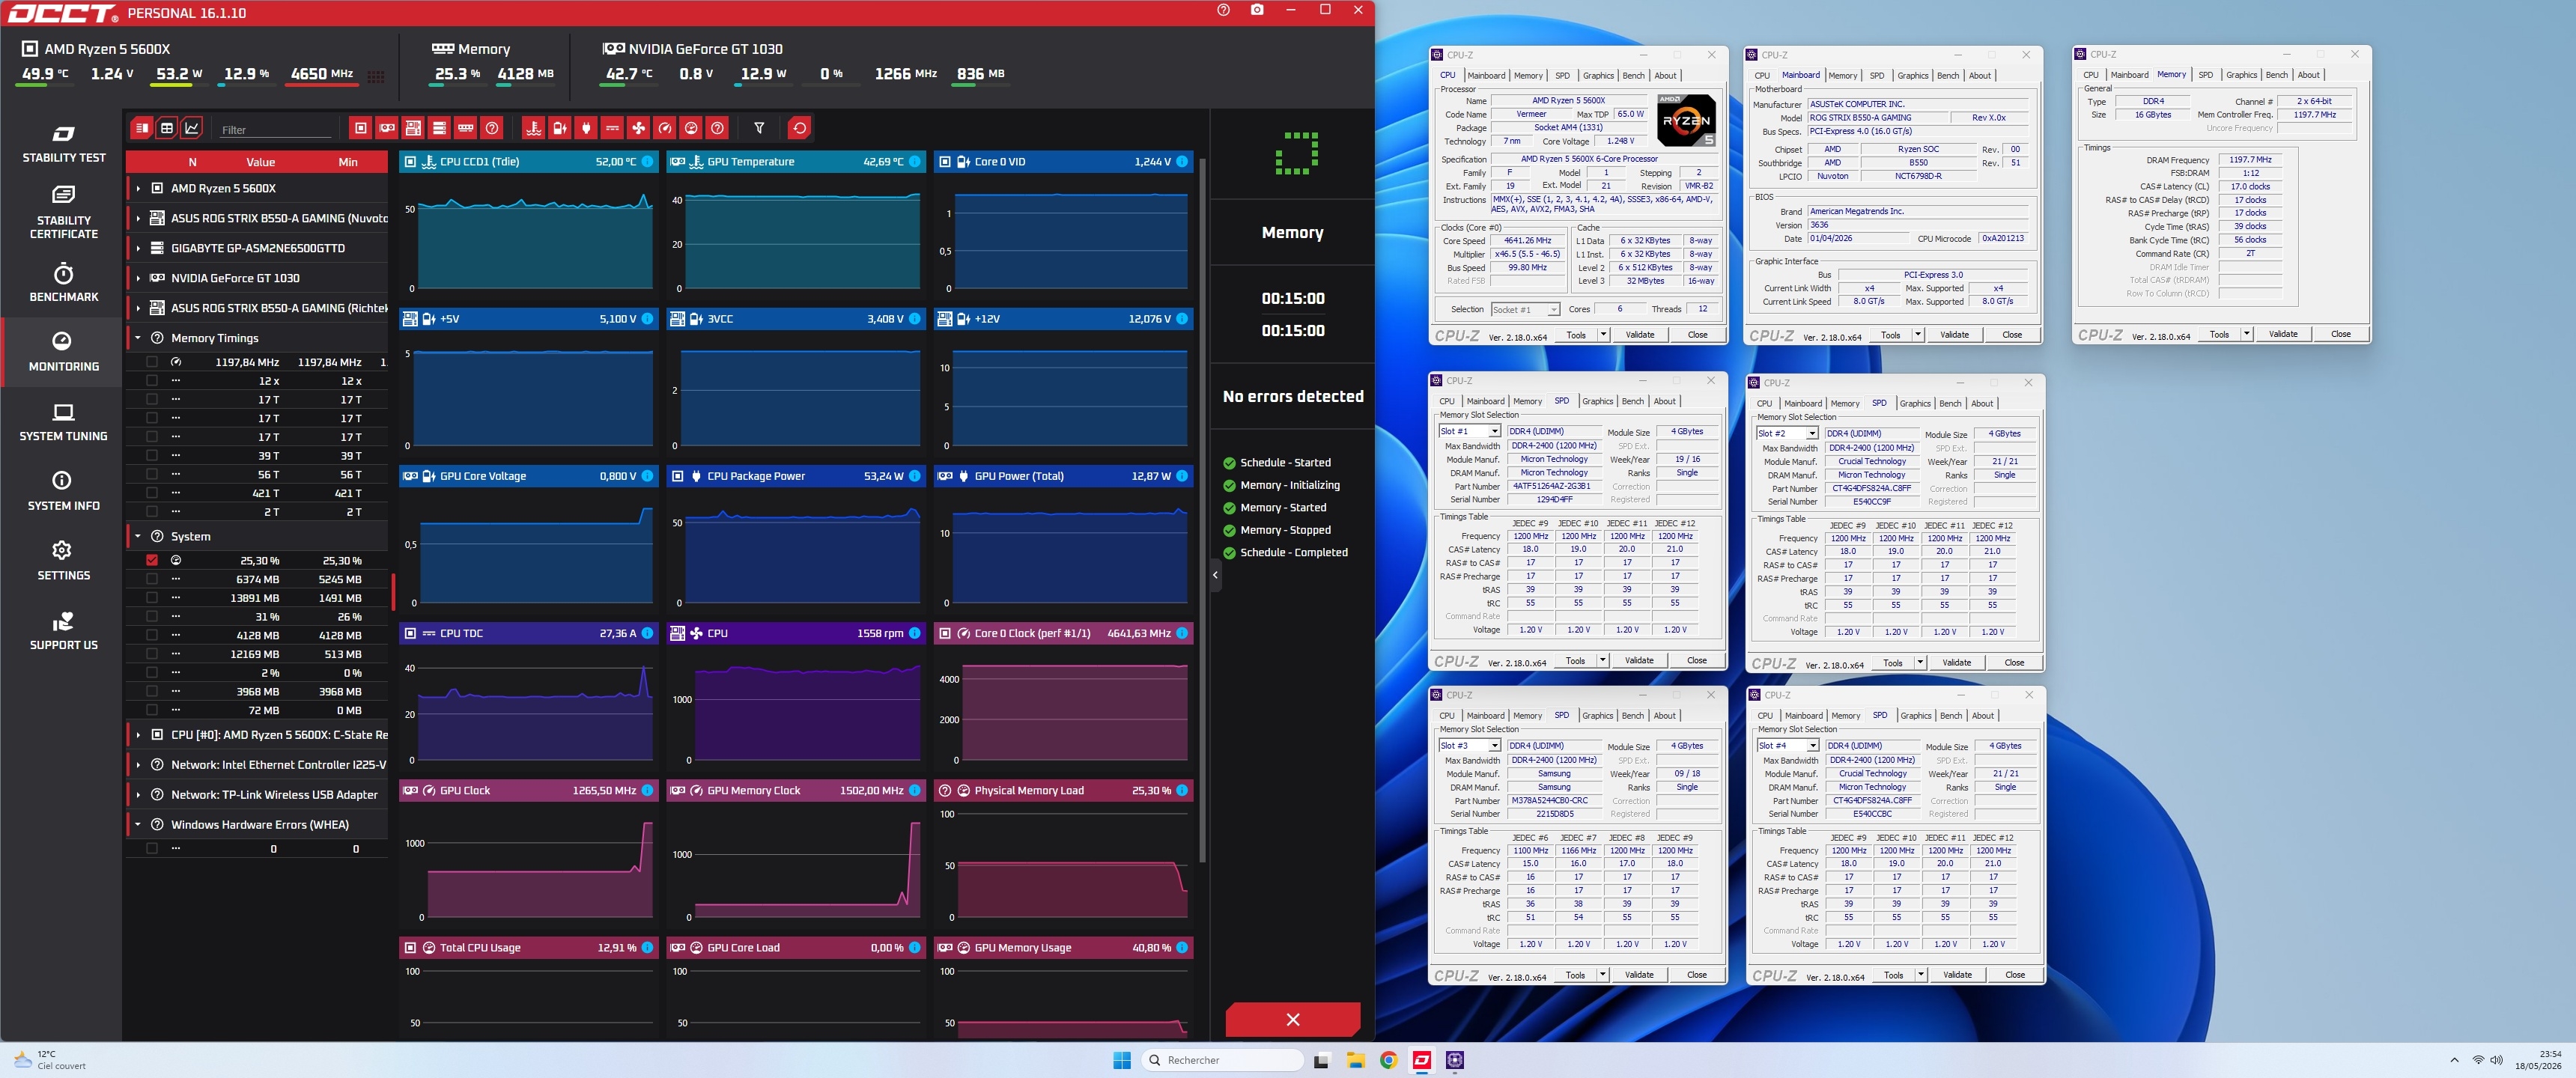Expand the Network: TP-Link Wireless USB Adapter group
2576x1078 pixels.
(138, 795)
